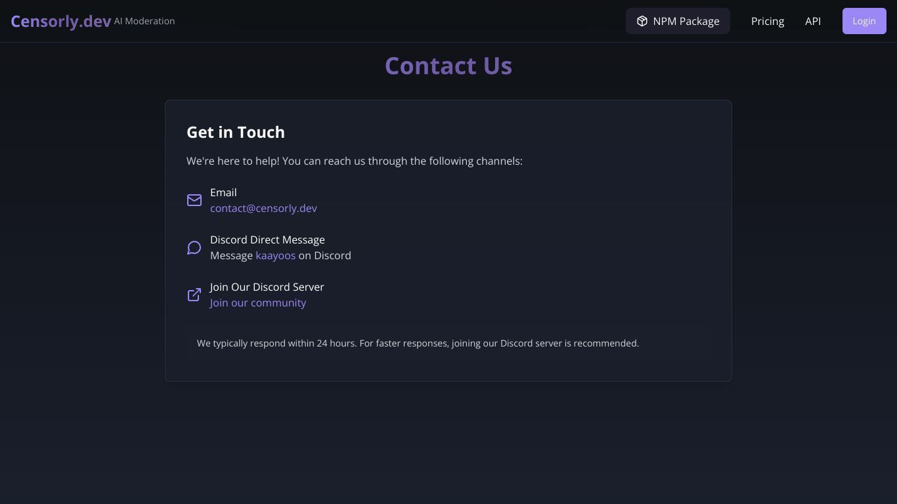Click the Login button
This screenshot has width=897, height=504.
(x=864, y=21)
